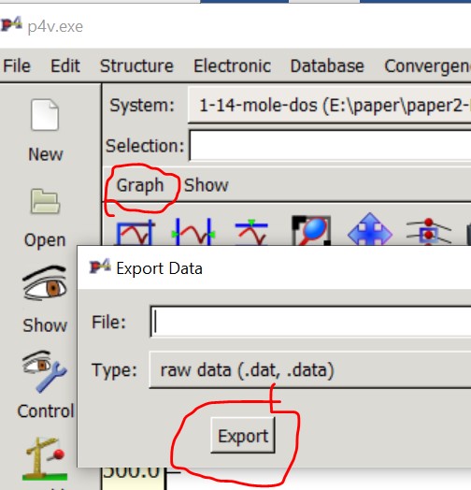This screenshot has width=471, height=490.
Task: Open the Structure menu
Action: (x=136, y=66)
